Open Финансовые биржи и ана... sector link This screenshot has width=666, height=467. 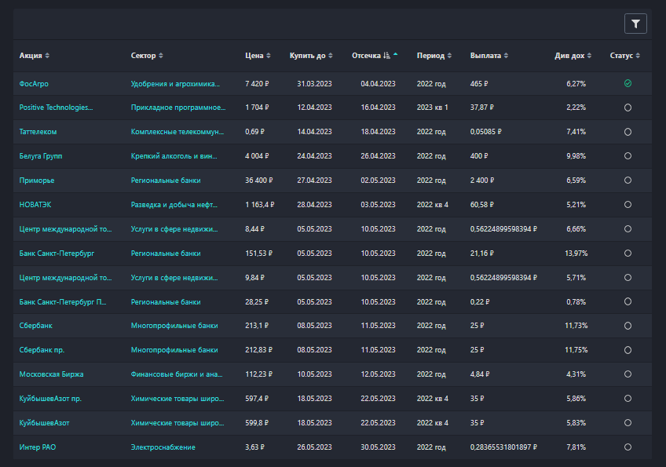177,374
